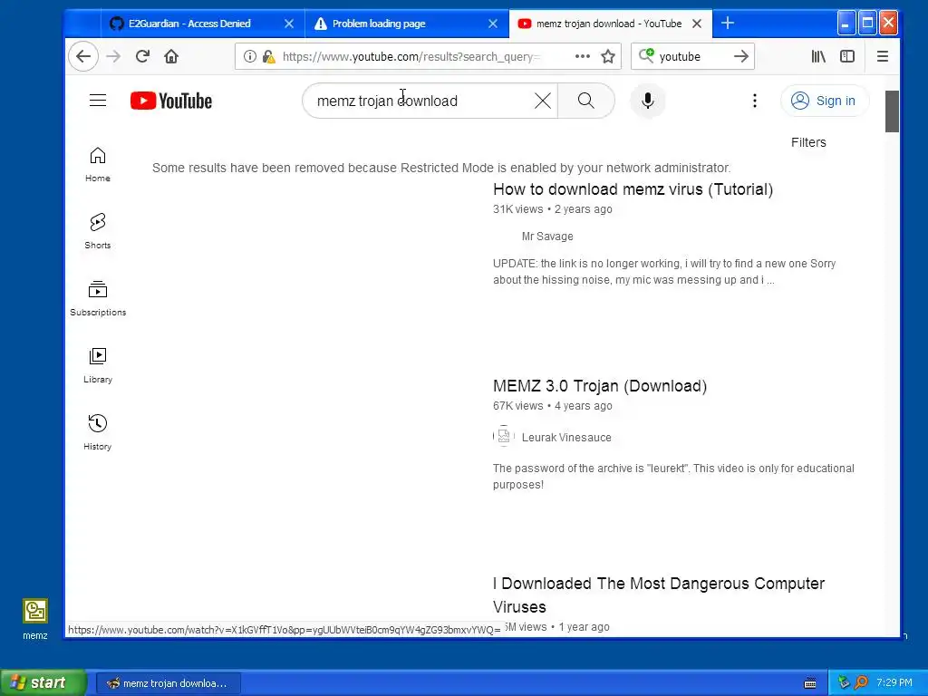
Task: Clear the YouTube search query
Action: (x=543, y=101)
